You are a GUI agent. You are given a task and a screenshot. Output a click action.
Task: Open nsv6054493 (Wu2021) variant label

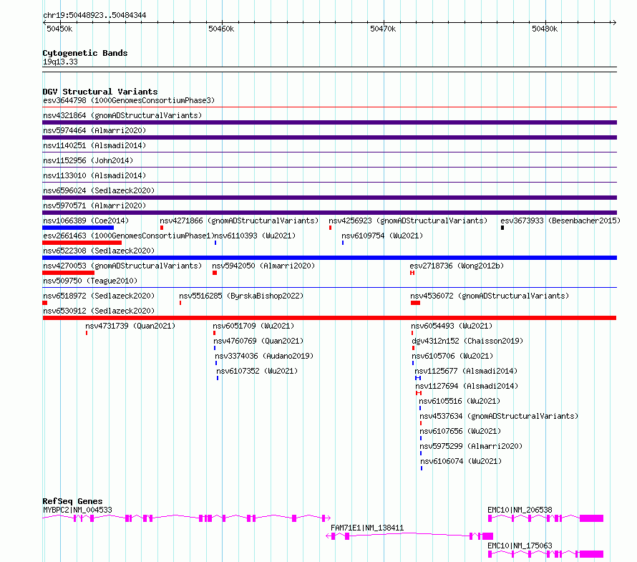[452, 326]
